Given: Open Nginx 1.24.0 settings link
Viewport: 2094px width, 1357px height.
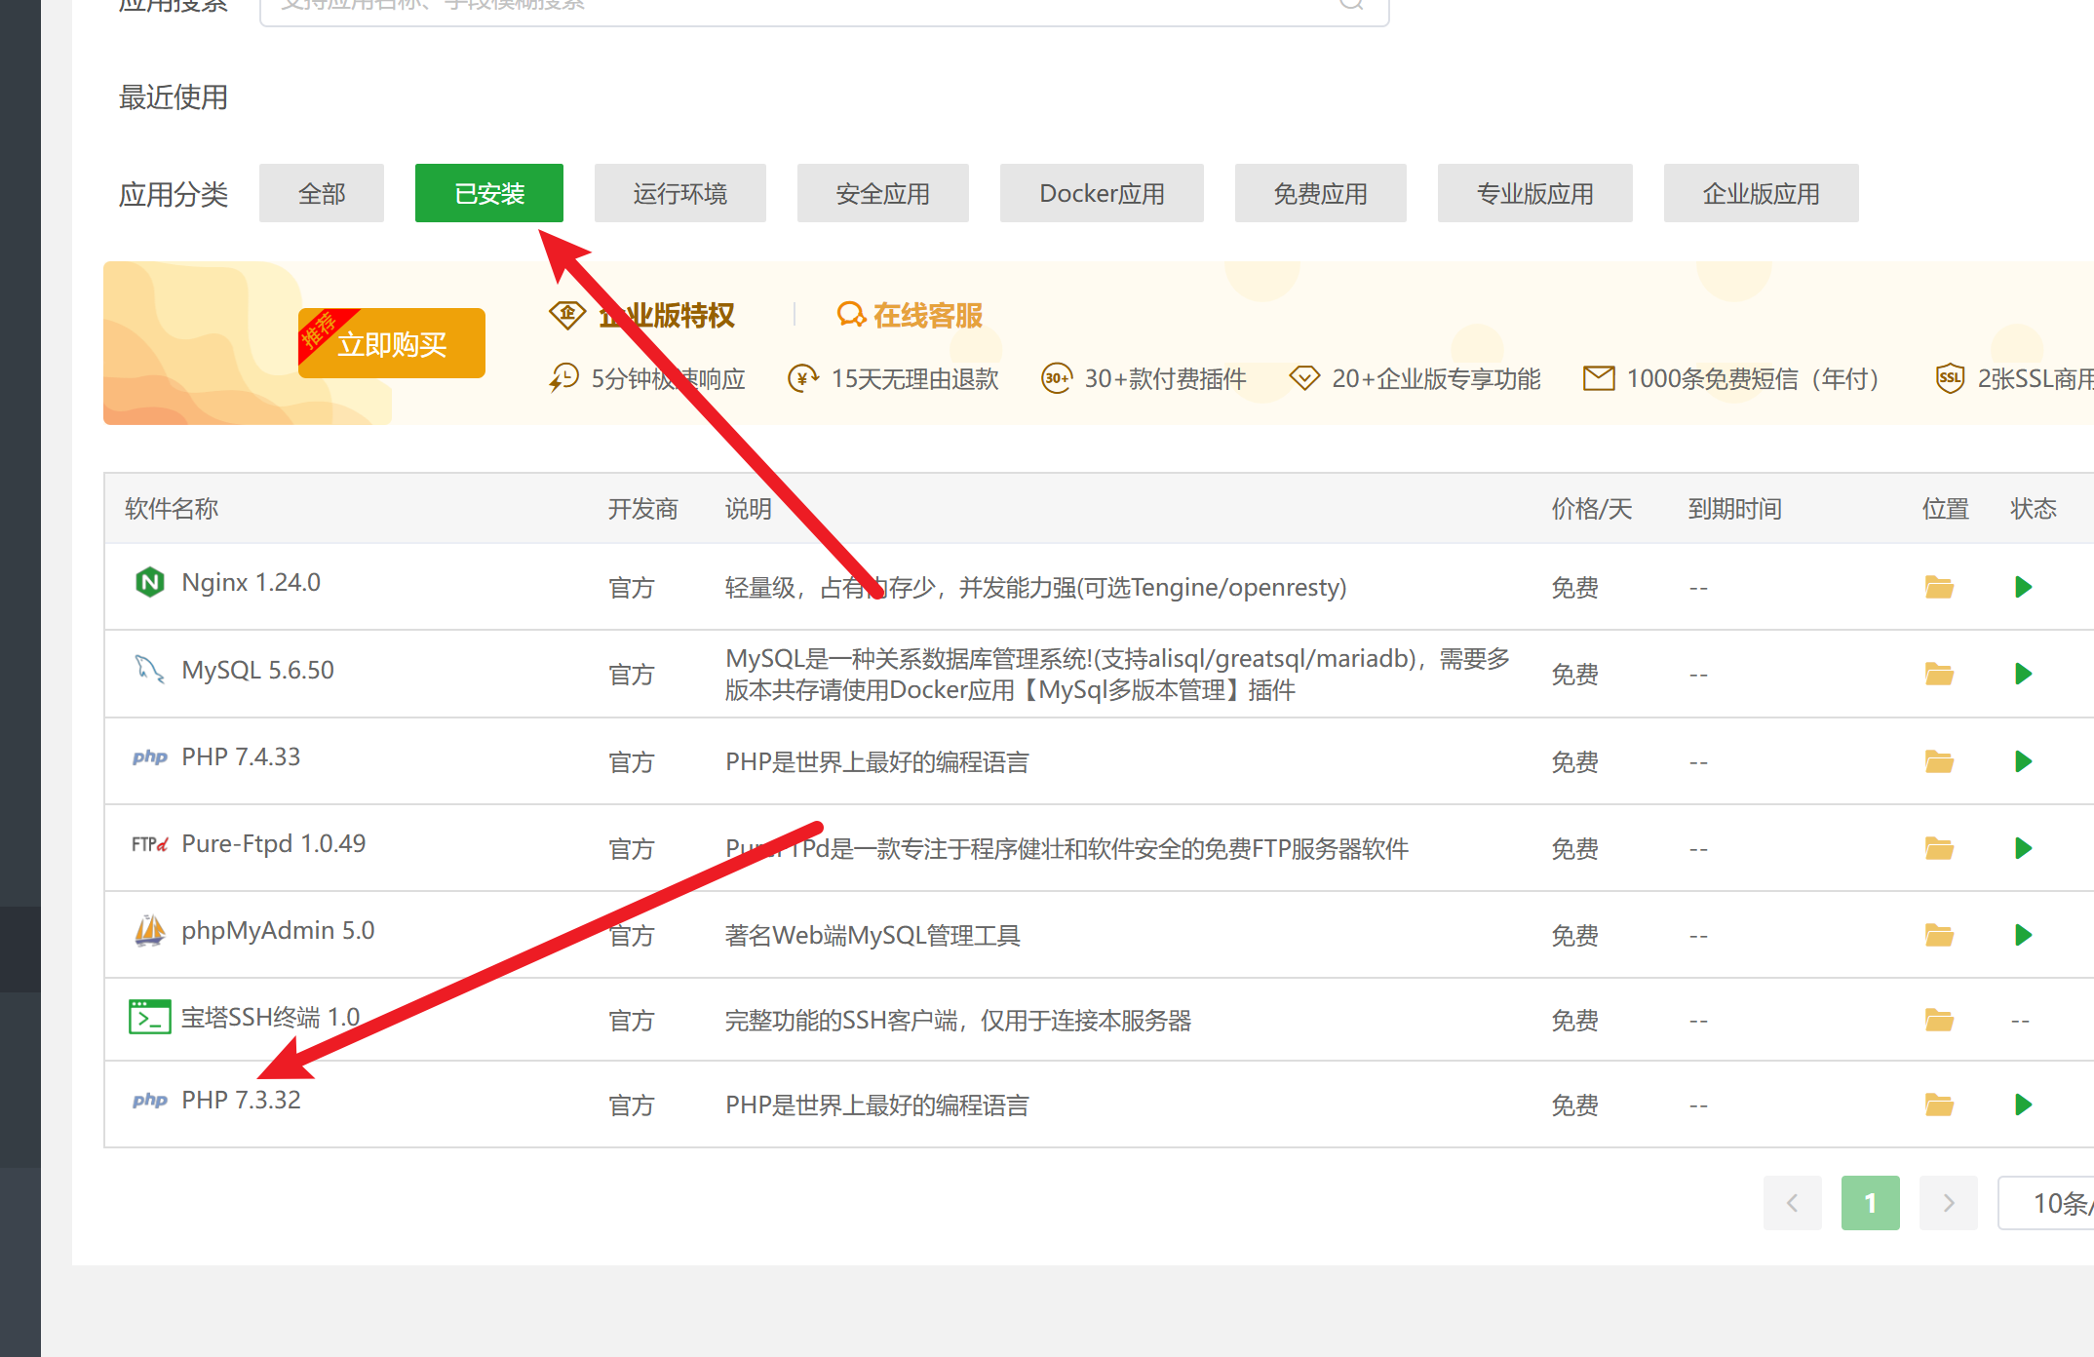Looking at the screenshot, I should point(251,582).
